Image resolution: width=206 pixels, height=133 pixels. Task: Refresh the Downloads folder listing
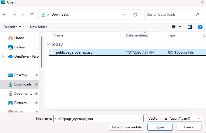point(135,14)
